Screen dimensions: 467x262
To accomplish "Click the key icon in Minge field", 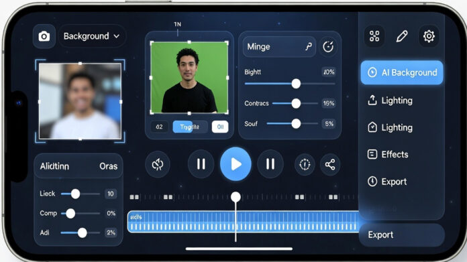I will (309, 46).
